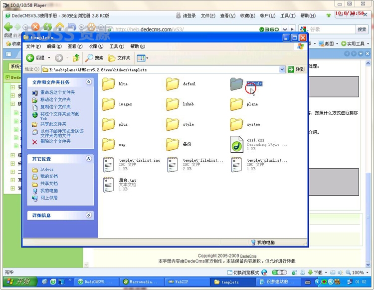Click the browser home icon

pos(60,27)
